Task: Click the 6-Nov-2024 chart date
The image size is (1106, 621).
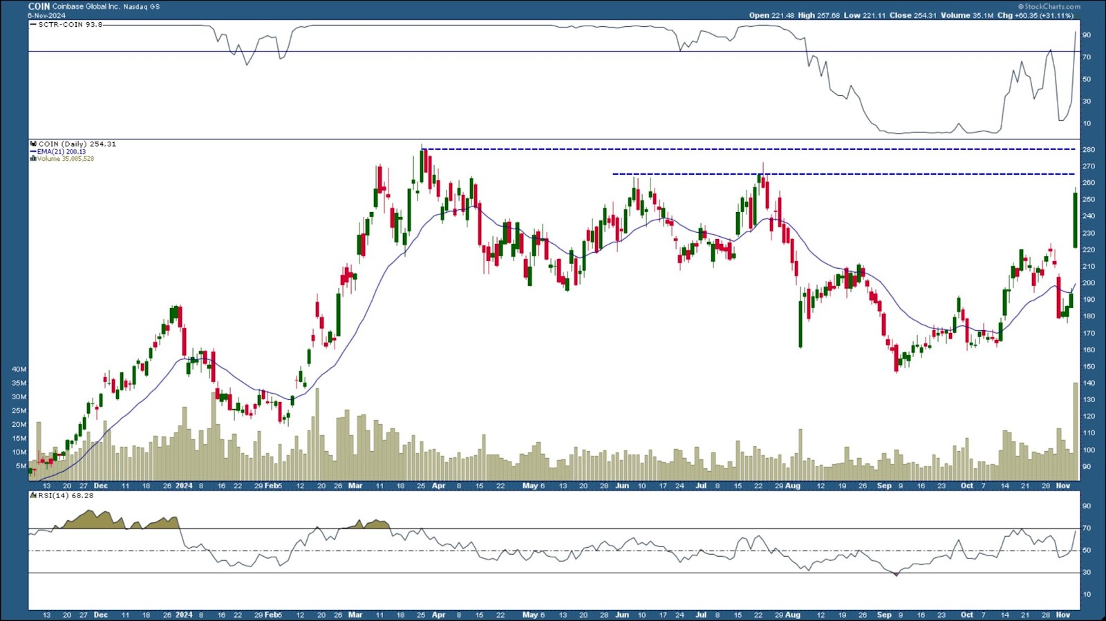Action: [46, 15]
